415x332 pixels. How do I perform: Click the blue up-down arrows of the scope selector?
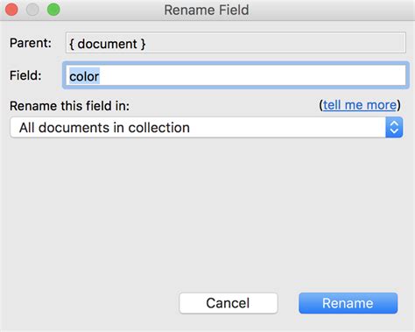coord(394,127)
